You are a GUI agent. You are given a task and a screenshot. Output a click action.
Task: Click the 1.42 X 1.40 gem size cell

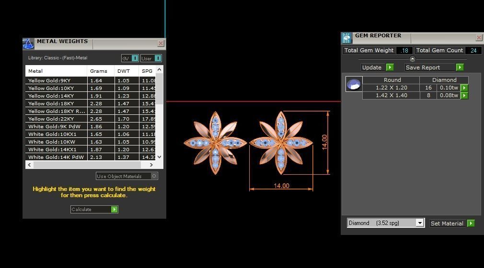(391, 95)
